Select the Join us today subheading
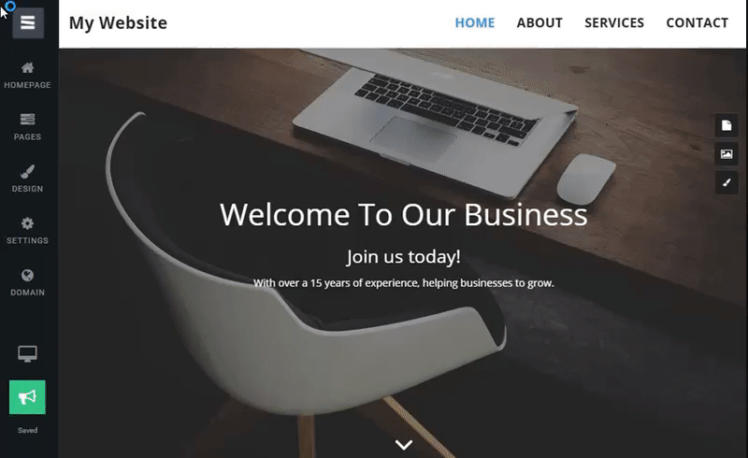748x458 pixels. [x=404, y=257]
